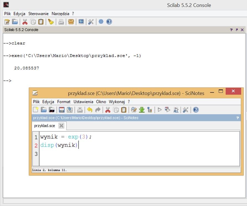Open the Wykonaj menu

[x=117, y=102]
